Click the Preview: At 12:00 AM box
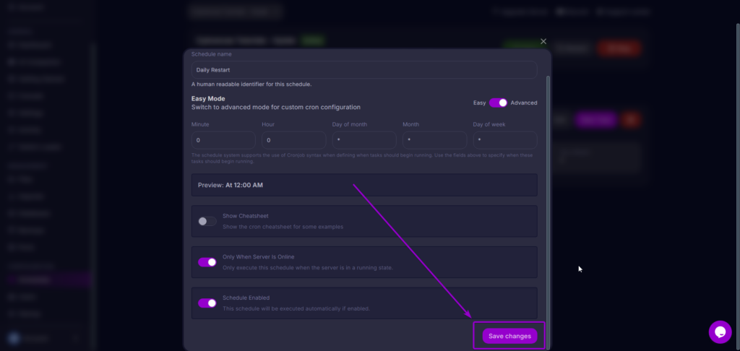This screenshot has width=740, height=351. click(x=363, y=185)
